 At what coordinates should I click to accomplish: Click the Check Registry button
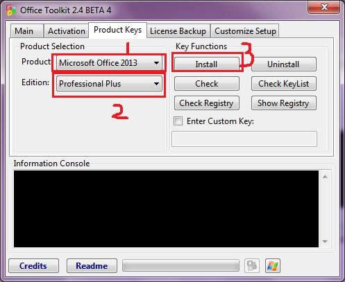click(x=206, y=103)
